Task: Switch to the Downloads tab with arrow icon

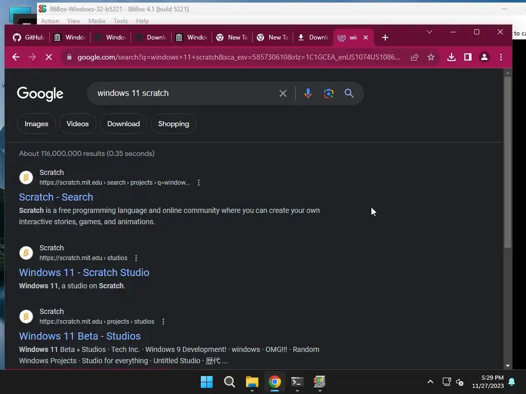Action: point(313,37)
